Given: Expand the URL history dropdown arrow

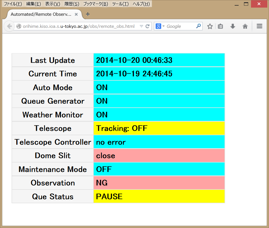Looking at the screenshot, I should (141, 26).
